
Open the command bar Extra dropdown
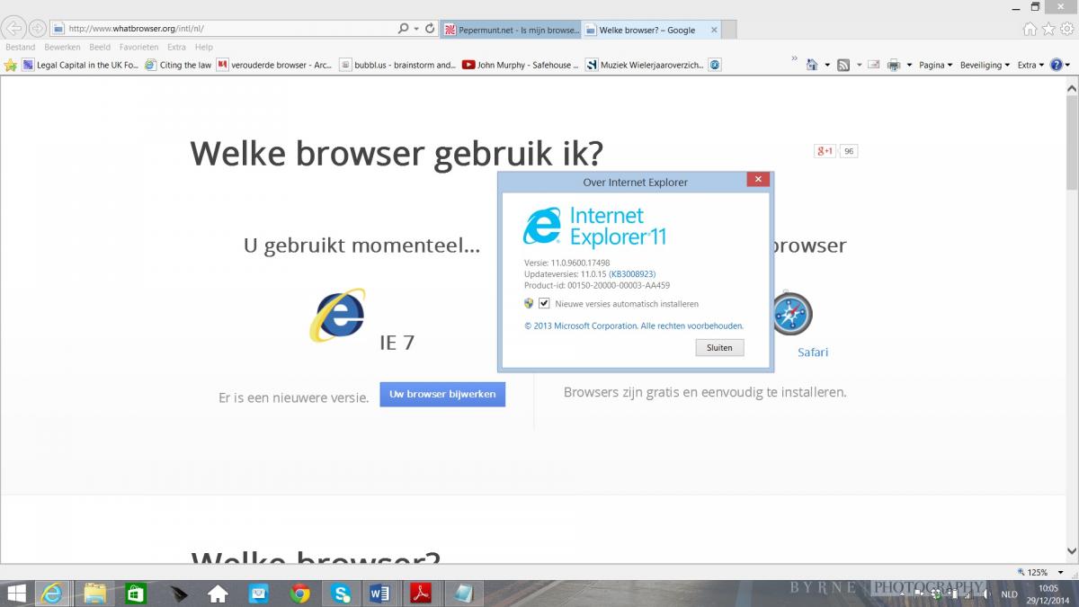click(x=1030, y=65)
